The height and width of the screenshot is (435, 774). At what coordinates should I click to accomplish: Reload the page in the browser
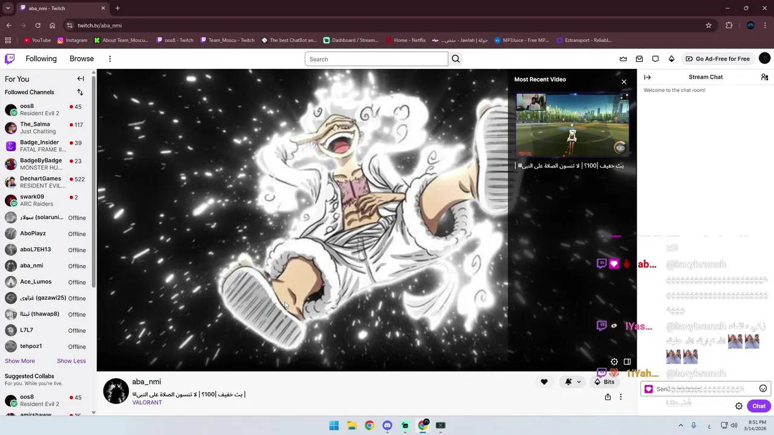coord(37,25)
